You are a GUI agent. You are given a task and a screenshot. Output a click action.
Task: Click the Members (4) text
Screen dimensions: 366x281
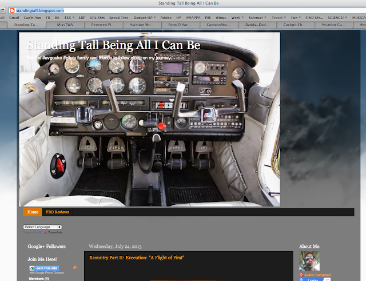click(39, 279)
